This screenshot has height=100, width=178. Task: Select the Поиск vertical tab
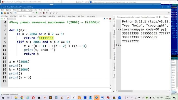coord(114,76)
